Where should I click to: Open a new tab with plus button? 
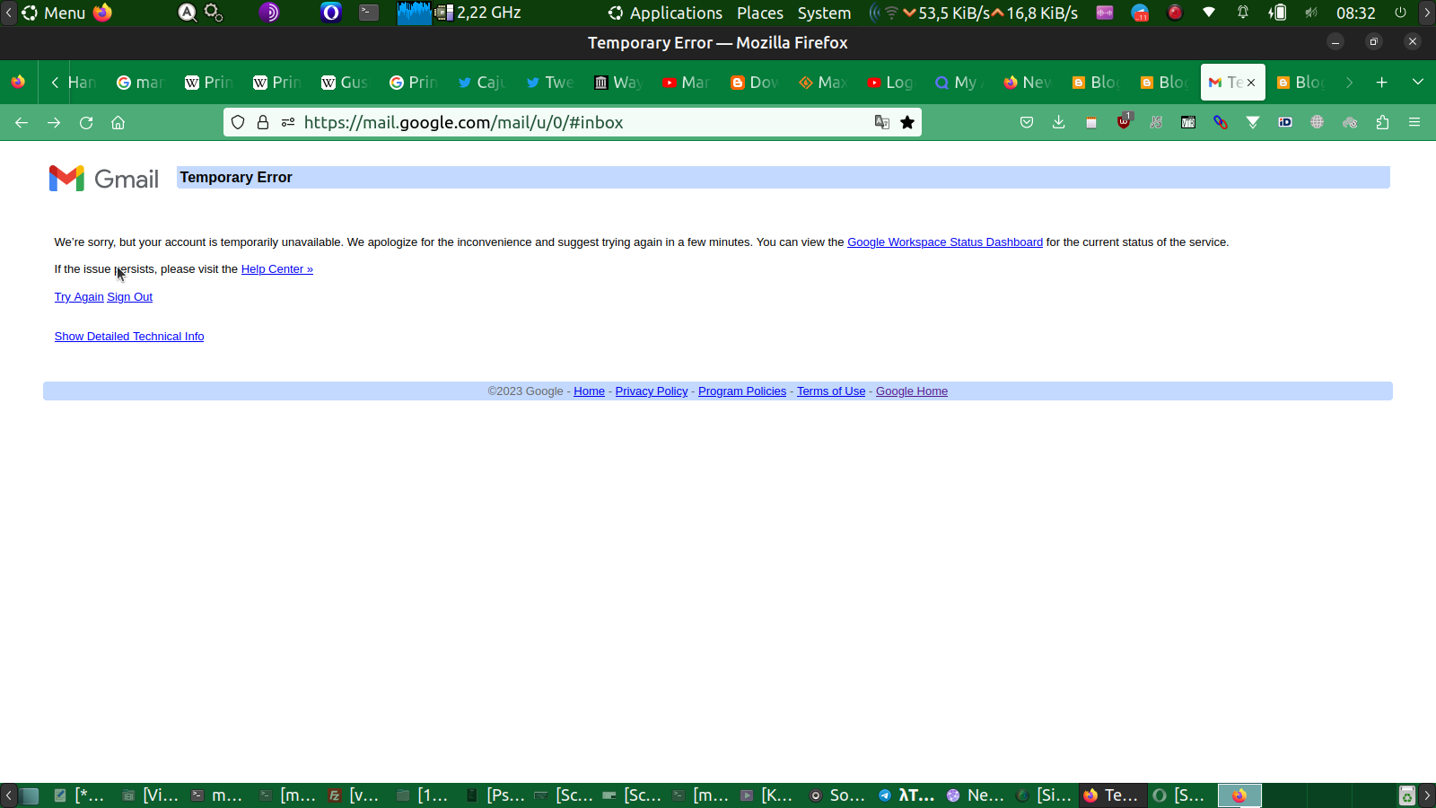(x=1381, y=83)
